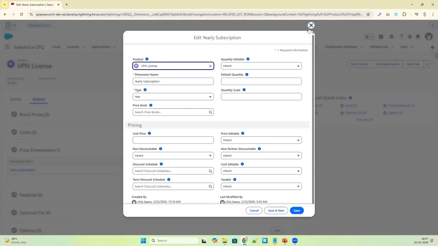Save the Yearly Subscription dimension
438x246 pixels.
coord(297,210)
